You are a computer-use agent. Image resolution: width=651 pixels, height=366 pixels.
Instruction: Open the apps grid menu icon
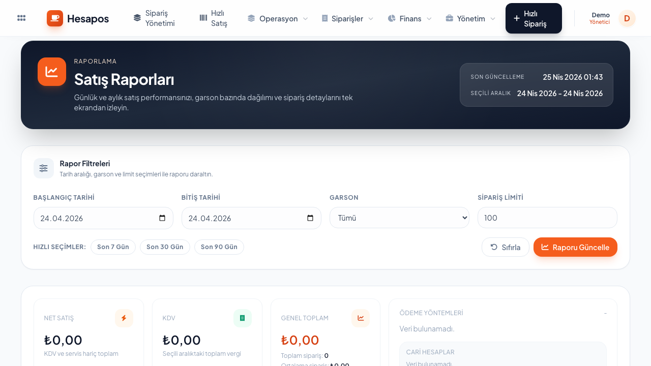point(21,18)
